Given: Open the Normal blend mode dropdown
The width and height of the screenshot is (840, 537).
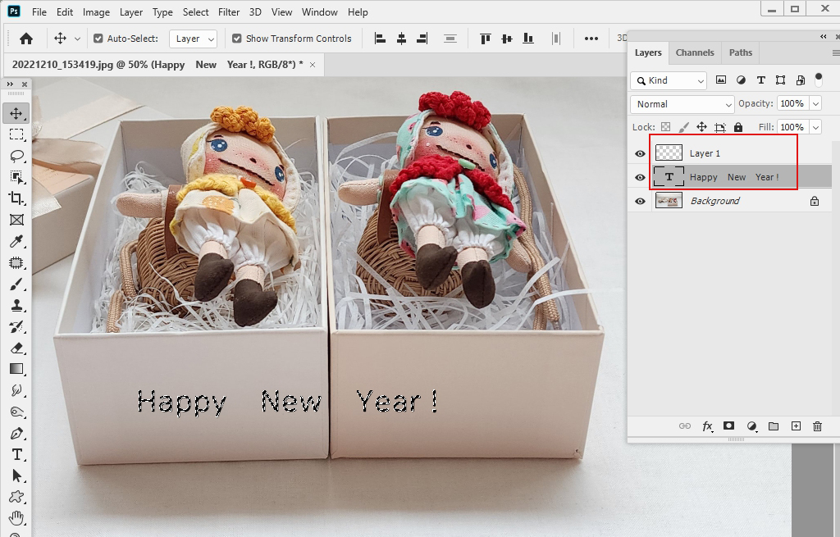Looking at the screenshot, I should click(x=682, y=104).
